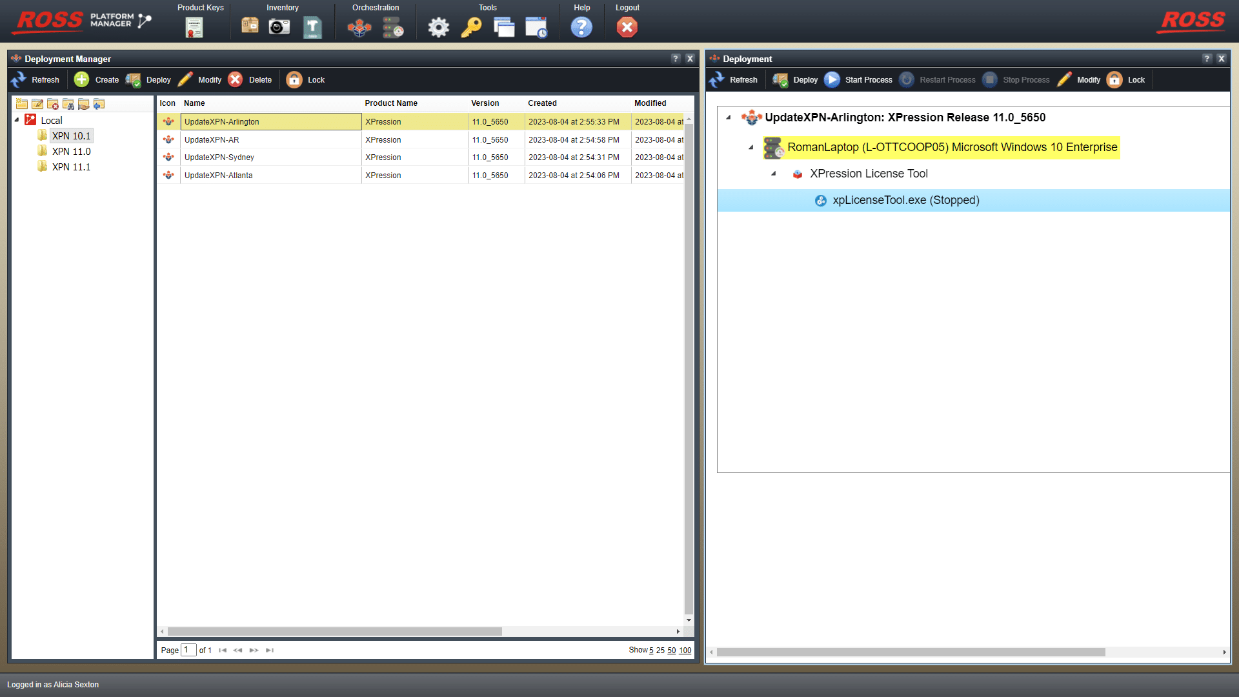Click the folder with blue arrow icon

pyautogui.click(x=99, y=104)
